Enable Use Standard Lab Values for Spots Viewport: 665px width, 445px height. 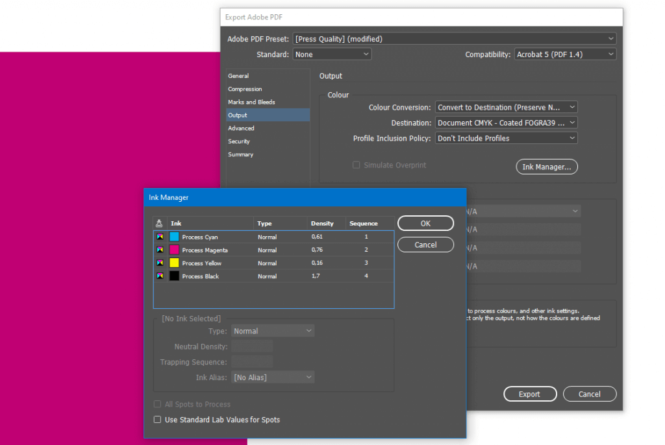(x=157, y=420)
